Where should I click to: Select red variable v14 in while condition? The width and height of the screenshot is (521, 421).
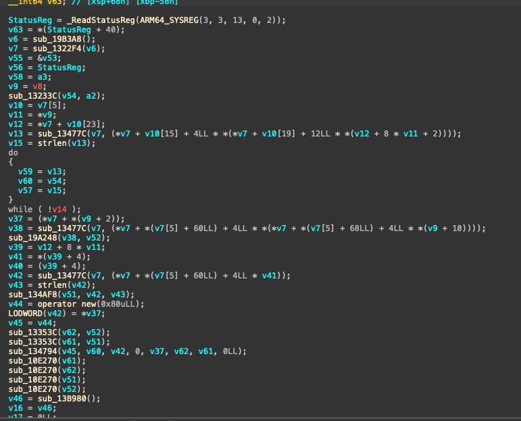[59, 209]
